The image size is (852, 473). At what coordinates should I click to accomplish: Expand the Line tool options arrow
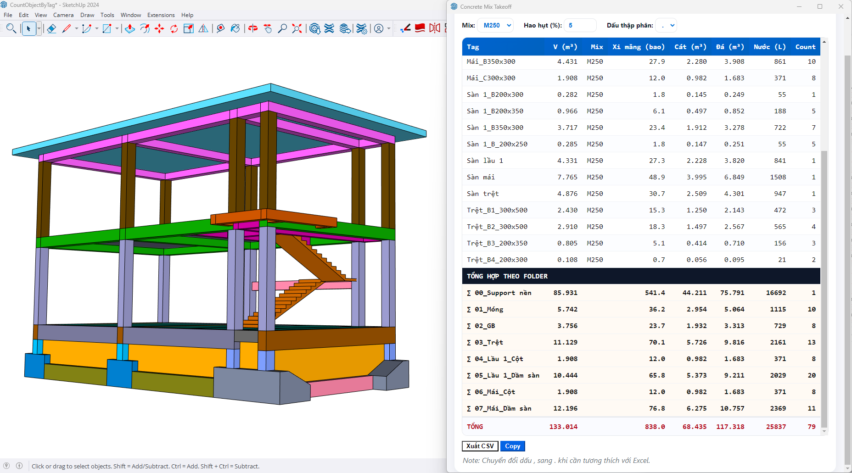(x=77, y=28)
